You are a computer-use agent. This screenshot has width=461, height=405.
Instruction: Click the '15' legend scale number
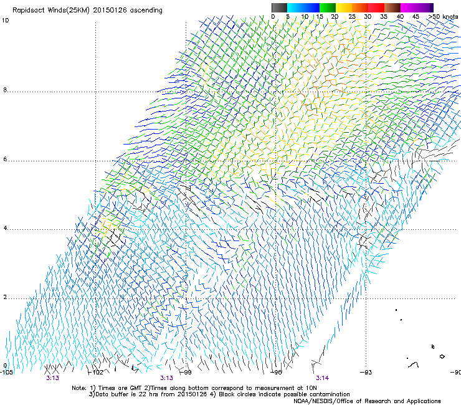click(x=320, y=17)
